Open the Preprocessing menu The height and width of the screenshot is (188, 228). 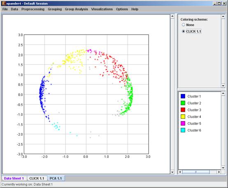pyautogui.click(x=33, y=9)
